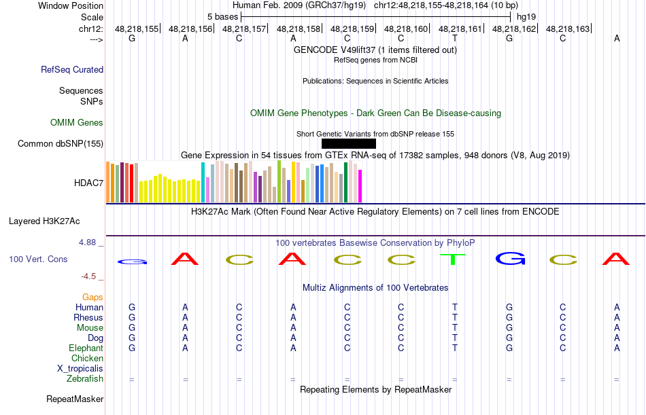This screenshot has height=415, width=646.
Task: Click the Layered H3K27Ac track label
Action: click(x=44, y=221)
